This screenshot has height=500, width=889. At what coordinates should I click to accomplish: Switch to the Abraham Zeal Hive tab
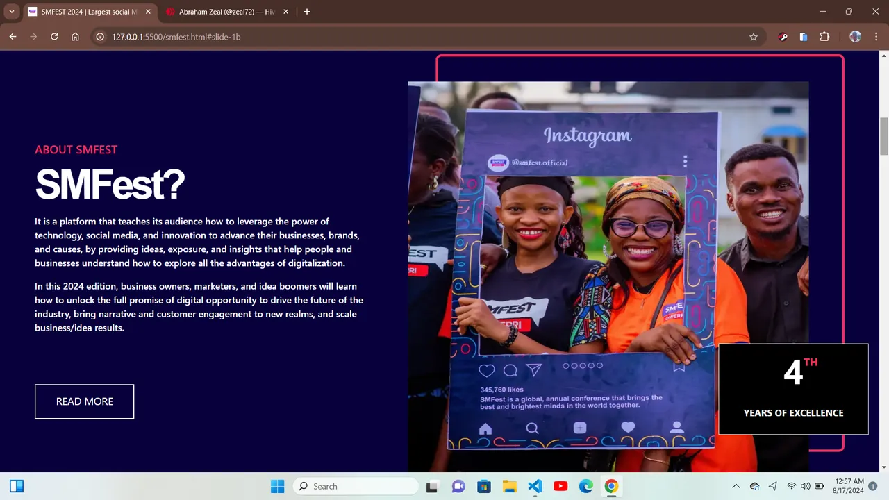(227, 12)
